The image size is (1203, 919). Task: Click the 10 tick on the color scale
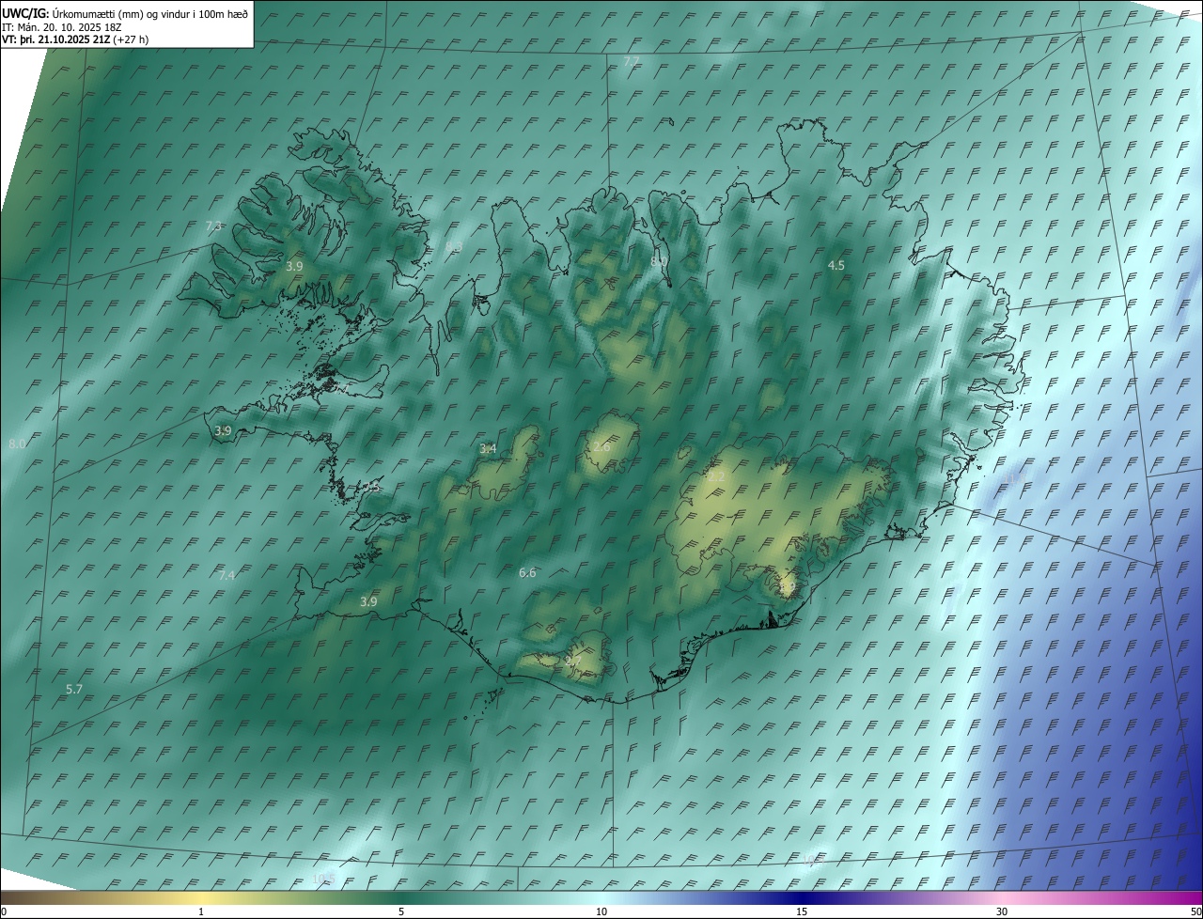point(601,912)
